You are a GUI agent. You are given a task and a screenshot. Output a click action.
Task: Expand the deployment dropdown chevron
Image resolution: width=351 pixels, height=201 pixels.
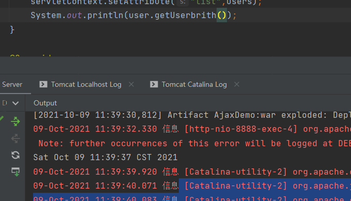pyautogui.click(x=16, y=103)
